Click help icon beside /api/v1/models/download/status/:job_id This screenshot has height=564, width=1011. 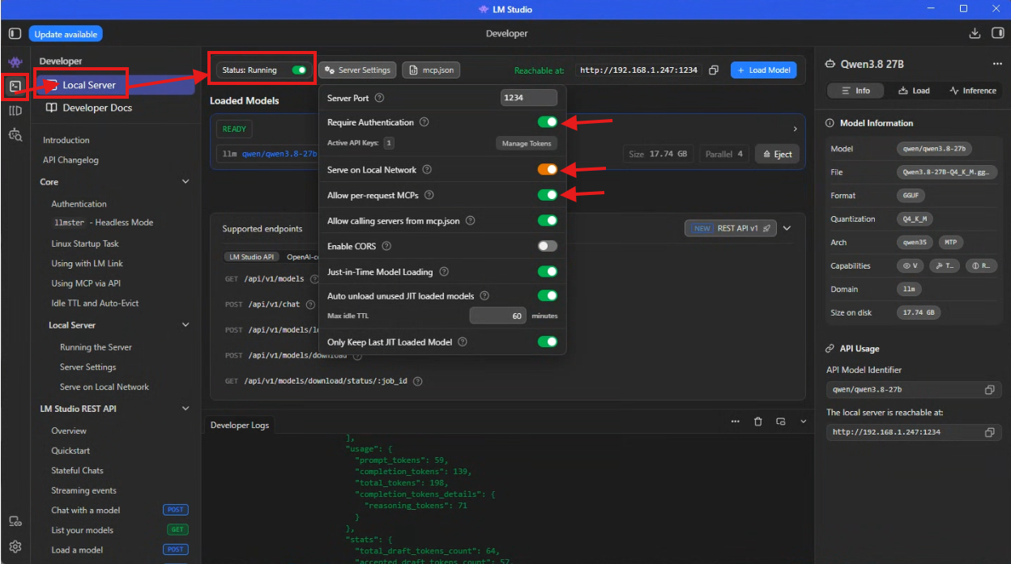pos(418,381)
